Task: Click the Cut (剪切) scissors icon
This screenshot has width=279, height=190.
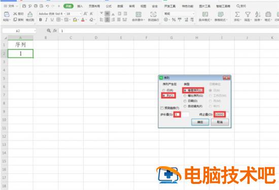Action: point(15,14)
